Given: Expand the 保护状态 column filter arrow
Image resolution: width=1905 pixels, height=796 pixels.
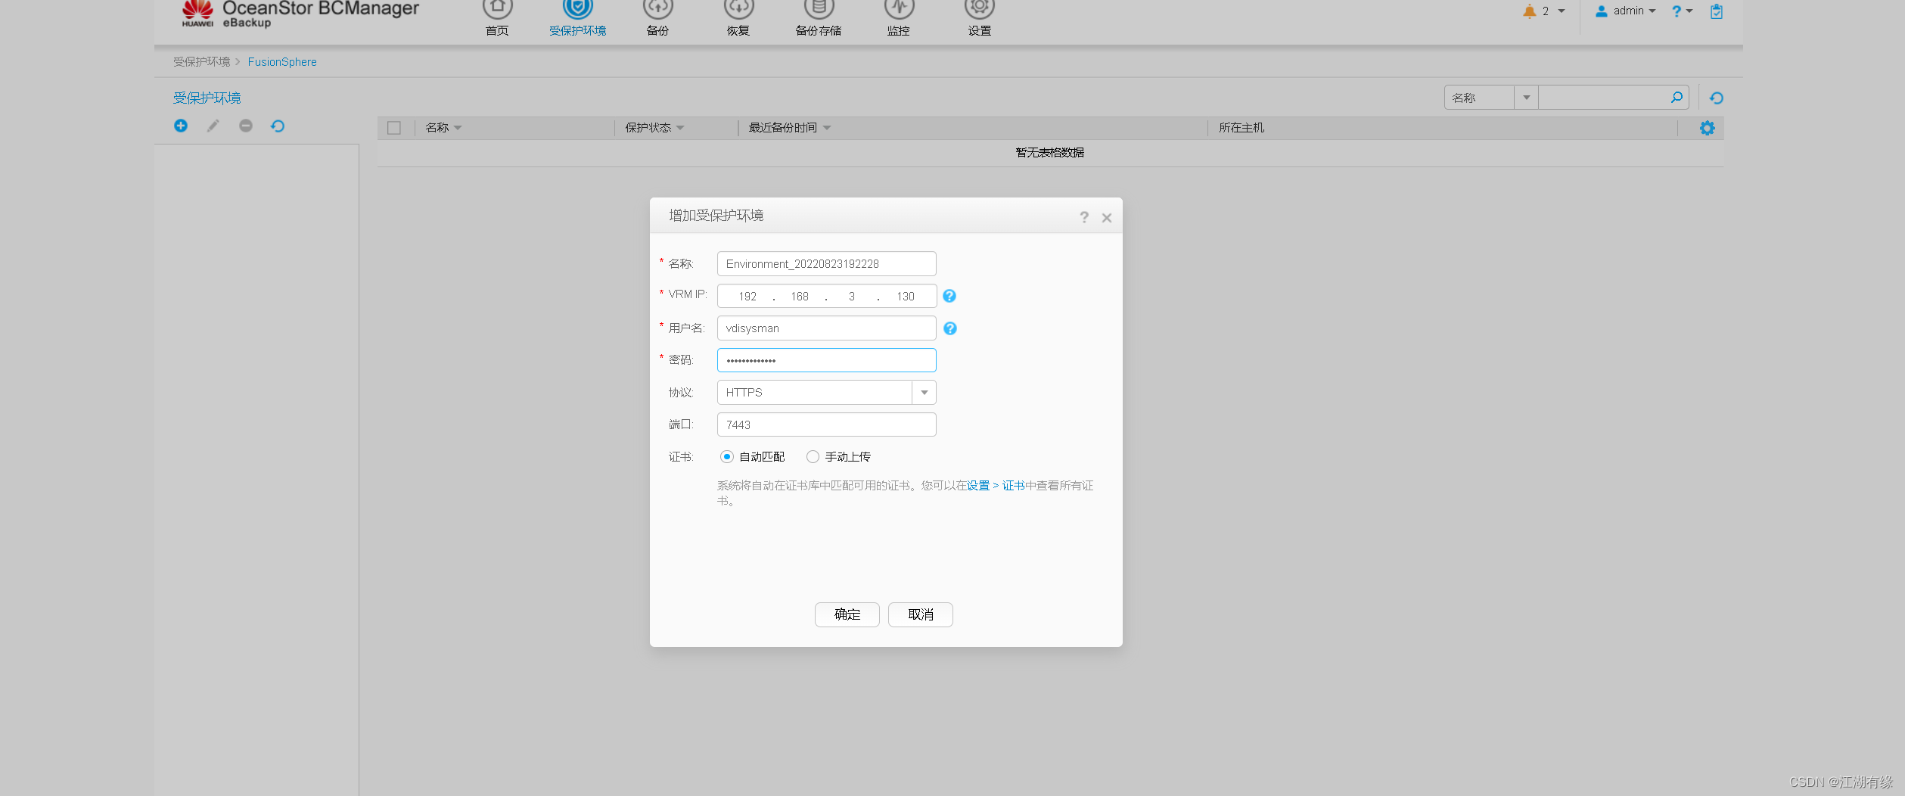Looking at the screenshot, I should tap(680, 128).
